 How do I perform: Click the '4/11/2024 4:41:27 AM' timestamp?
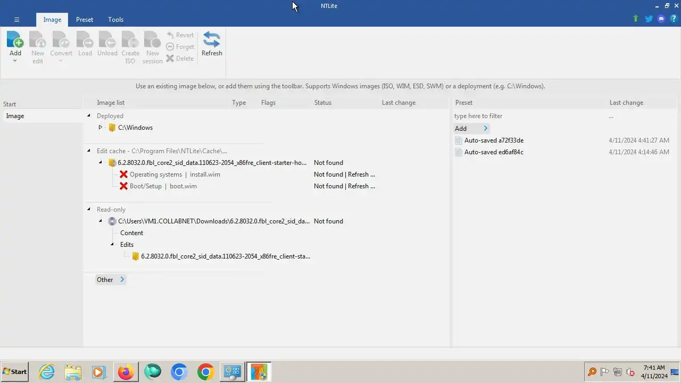tap(639, 140)
